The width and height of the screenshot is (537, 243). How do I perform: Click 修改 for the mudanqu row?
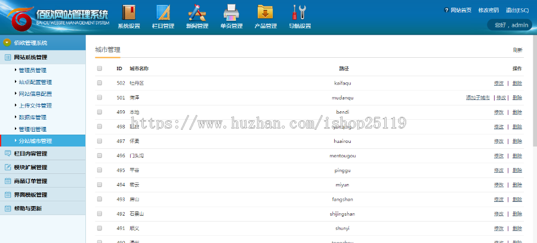point(501,98)
